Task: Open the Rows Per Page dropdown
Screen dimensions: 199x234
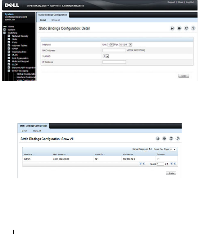Action: [173, 149]
